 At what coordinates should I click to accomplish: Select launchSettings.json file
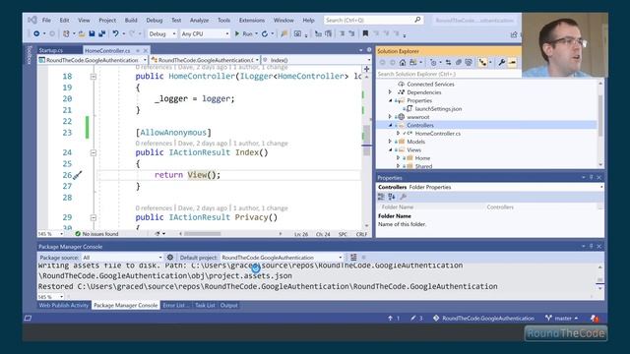click(438, 109)
